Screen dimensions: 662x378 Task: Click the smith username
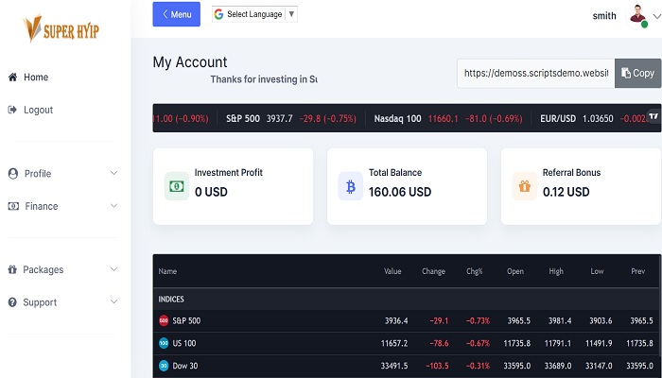(604, 16)
